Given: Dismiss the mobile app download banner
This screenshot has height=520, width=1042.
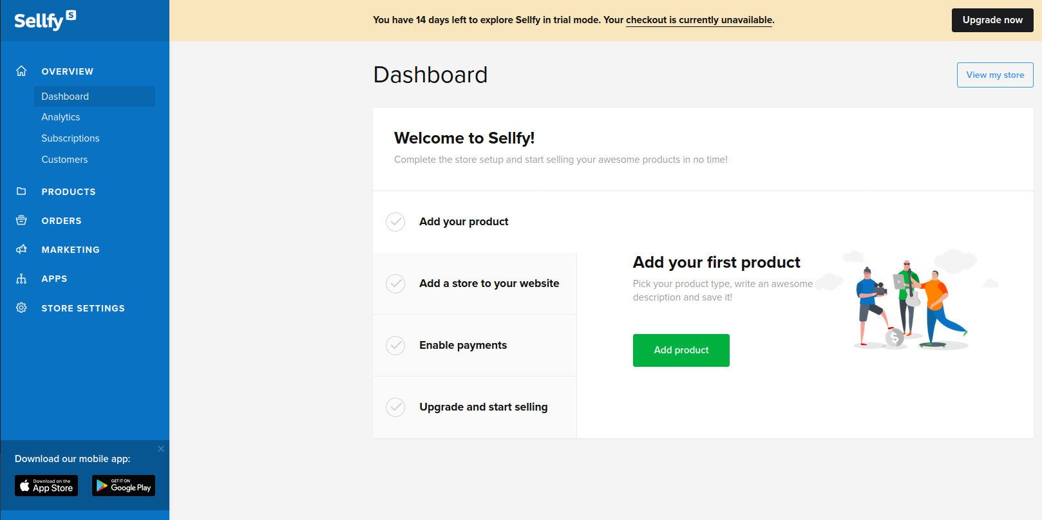Looking at the screenshot, I should (161, 449).
